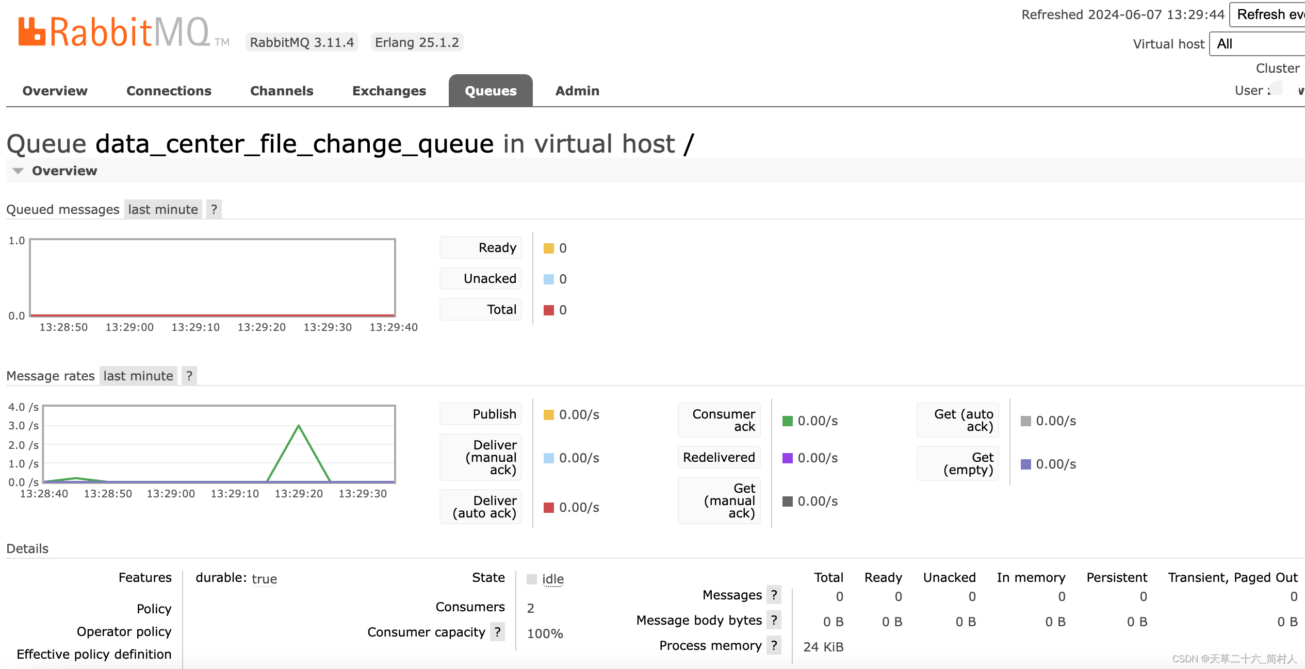This screenshot has width=1305, height=669.
Task: Click the Admin nav icon
Action: click(576, 90)
